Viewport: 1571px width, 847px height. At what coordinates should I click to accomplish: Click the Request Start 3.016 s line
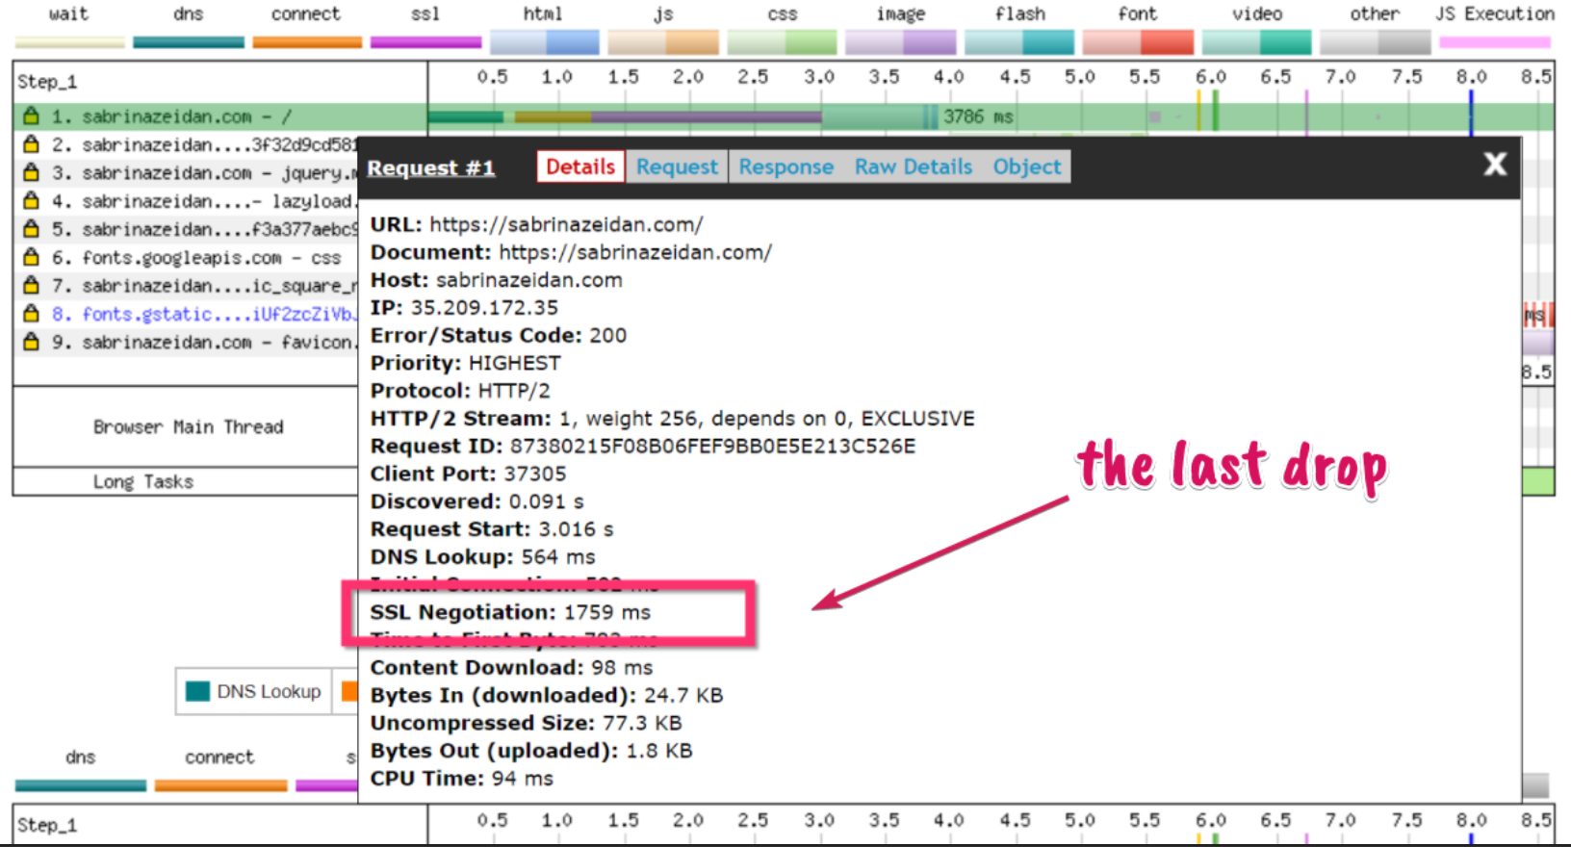(492, 529)
